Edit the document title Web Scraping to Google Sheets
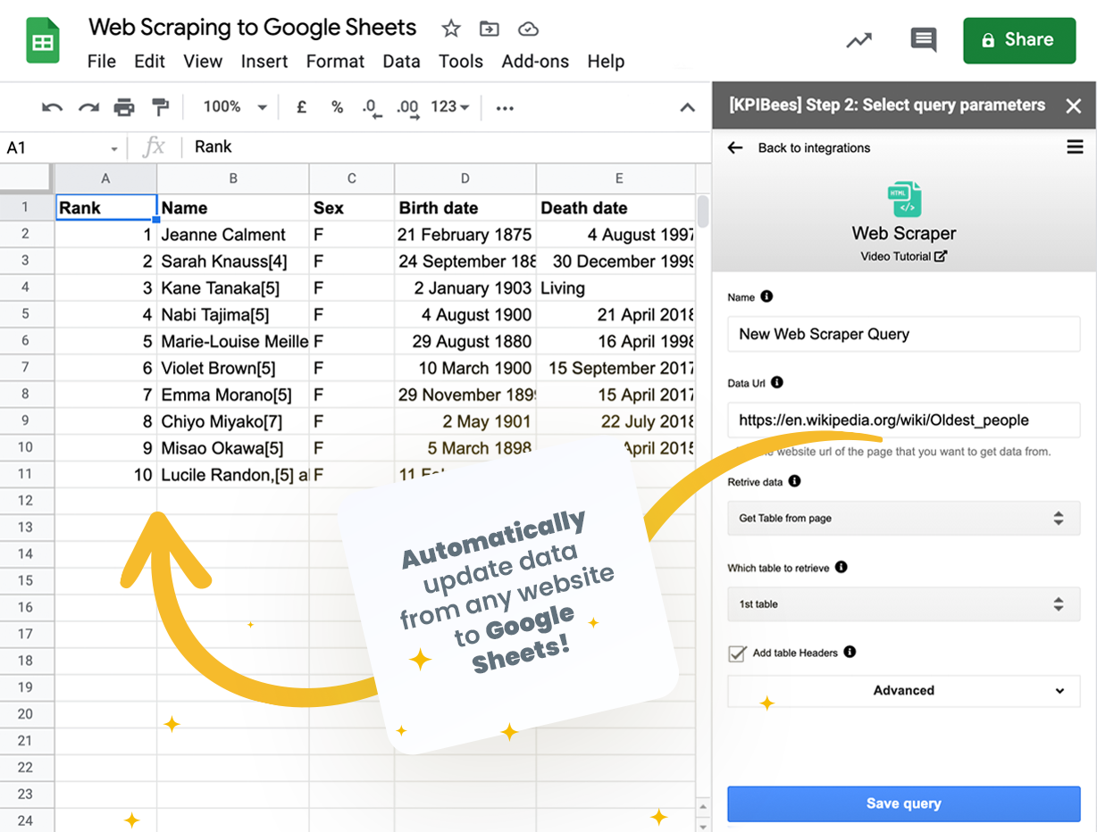This screenshot has height=832, width=1097. pos(253,28)
